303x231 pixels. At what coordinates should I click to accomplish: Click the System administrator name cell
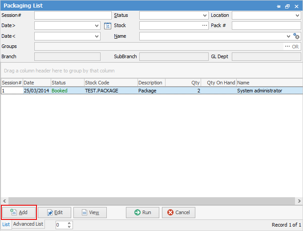pos(270,91)
